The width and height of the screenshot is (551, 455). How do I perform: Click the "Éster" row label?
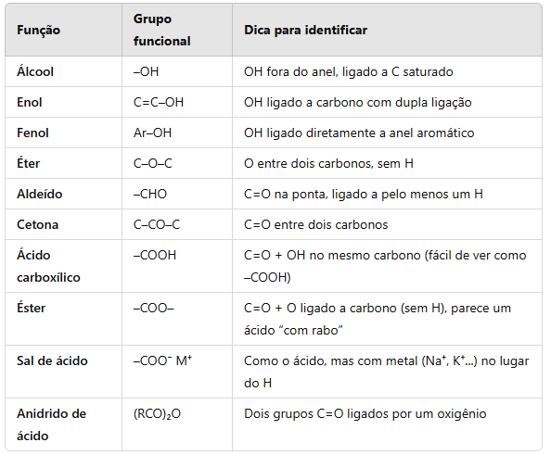pyautogui.click(x=32, y=308)
